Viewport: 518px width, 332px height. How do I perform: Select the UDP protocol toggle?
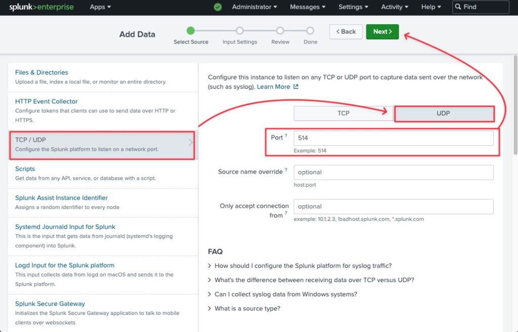444,114
